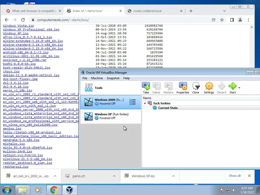Image resolution: width=260 pixels, height=195 pixels.
Task: View site lock icon info
Action: point(33,20)
